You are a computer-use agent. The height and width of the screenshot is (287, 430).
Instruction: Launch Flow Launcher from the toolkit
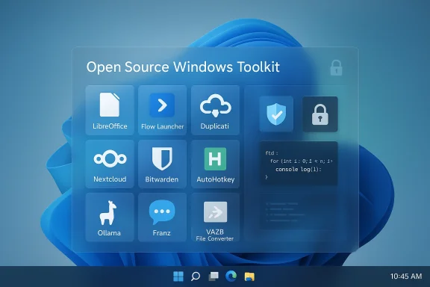[162, 110]
